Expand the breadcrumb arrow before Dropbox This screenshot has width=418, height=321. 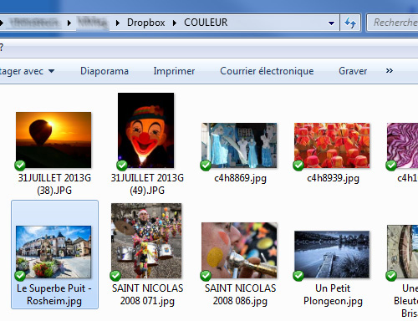118,23
